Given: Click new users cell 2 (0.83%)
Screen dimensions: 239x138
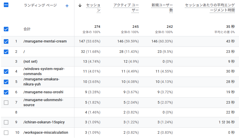Looking at the screenshot, I should (165, 132).
